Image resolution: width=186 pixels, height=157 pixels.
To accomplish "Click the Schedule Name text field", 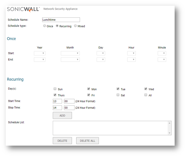I will (61, 20).
